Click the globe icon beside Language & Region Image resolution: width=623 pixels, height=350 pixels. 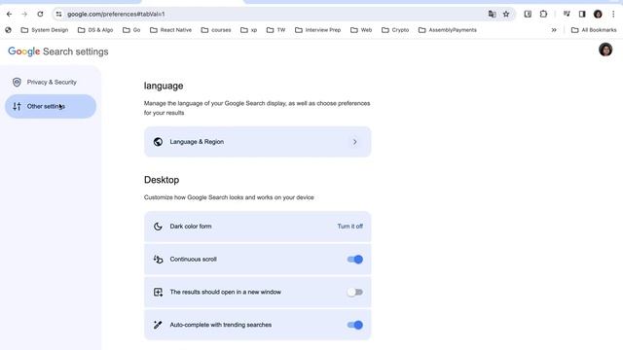158,142
